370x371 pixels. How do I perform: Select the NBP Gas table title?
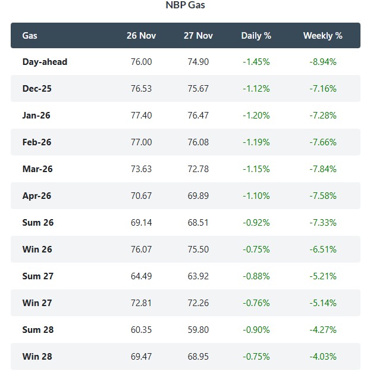point(185,5)
